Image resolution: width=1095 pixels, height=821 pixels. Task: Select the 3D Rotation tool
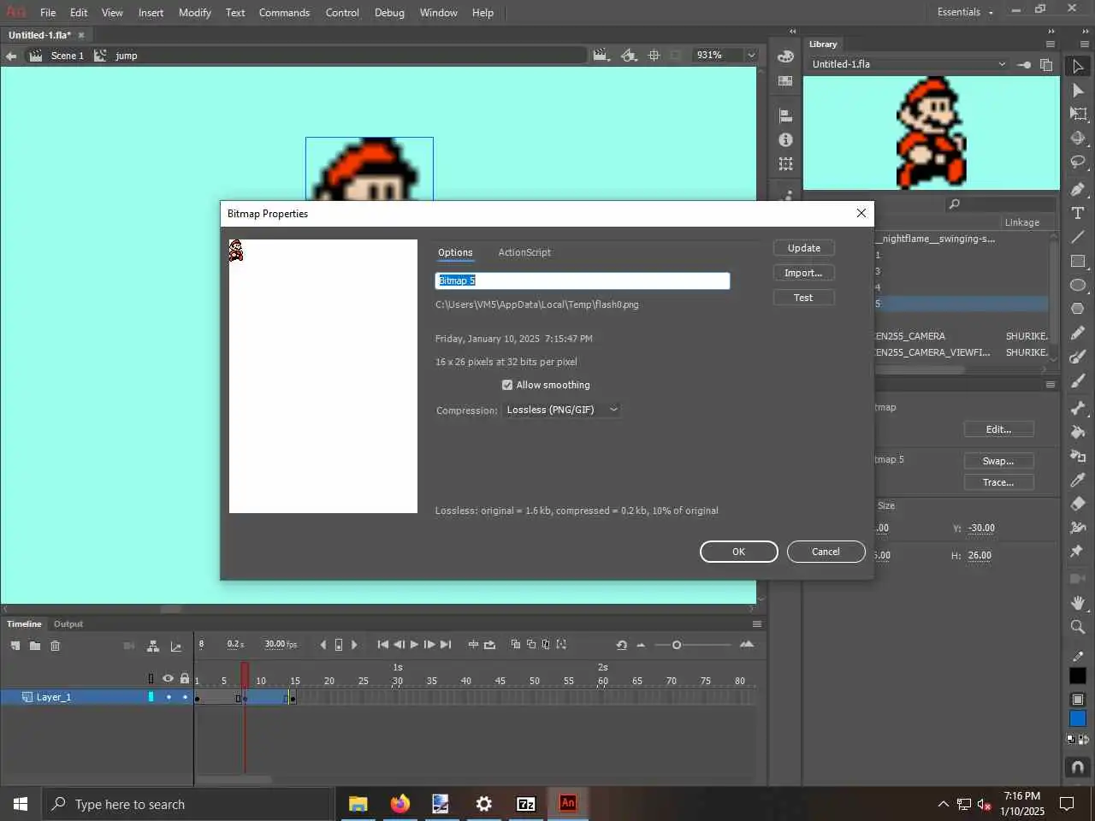[1078, 138]
